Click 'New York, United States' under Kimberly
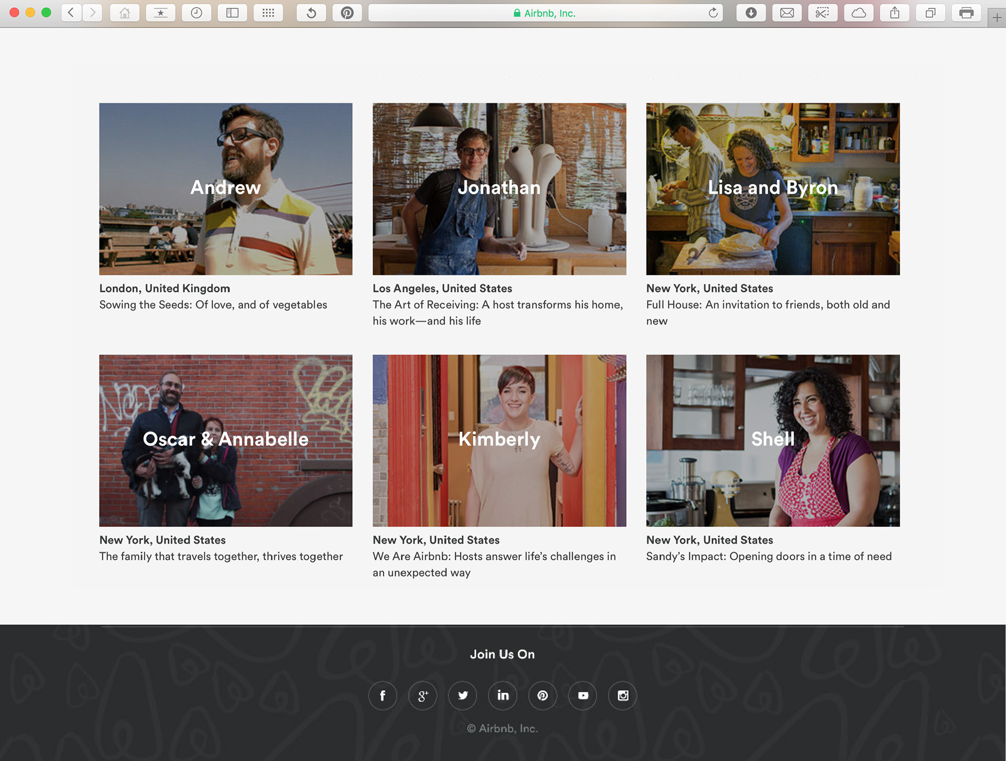The width and height of the screenshot is (1006, 761). (436, 540)
